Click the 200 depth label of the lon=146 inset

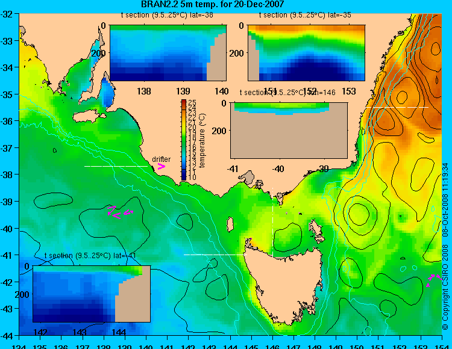pos(219,131)
